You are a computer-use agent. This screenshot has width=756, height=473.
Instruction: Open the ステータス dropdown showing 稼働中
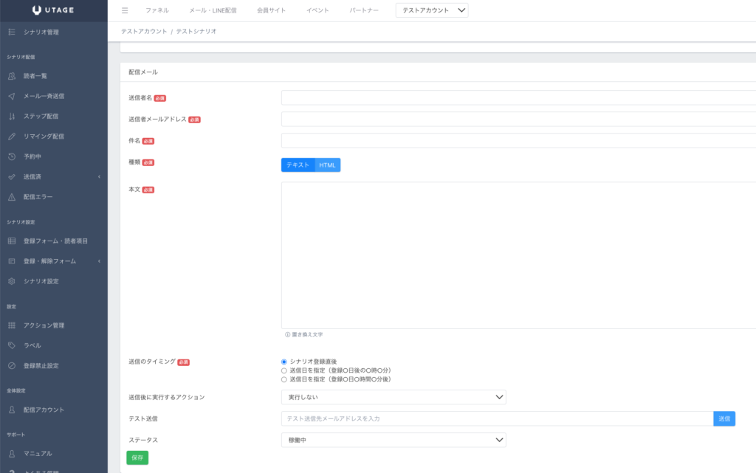(394, 440)
